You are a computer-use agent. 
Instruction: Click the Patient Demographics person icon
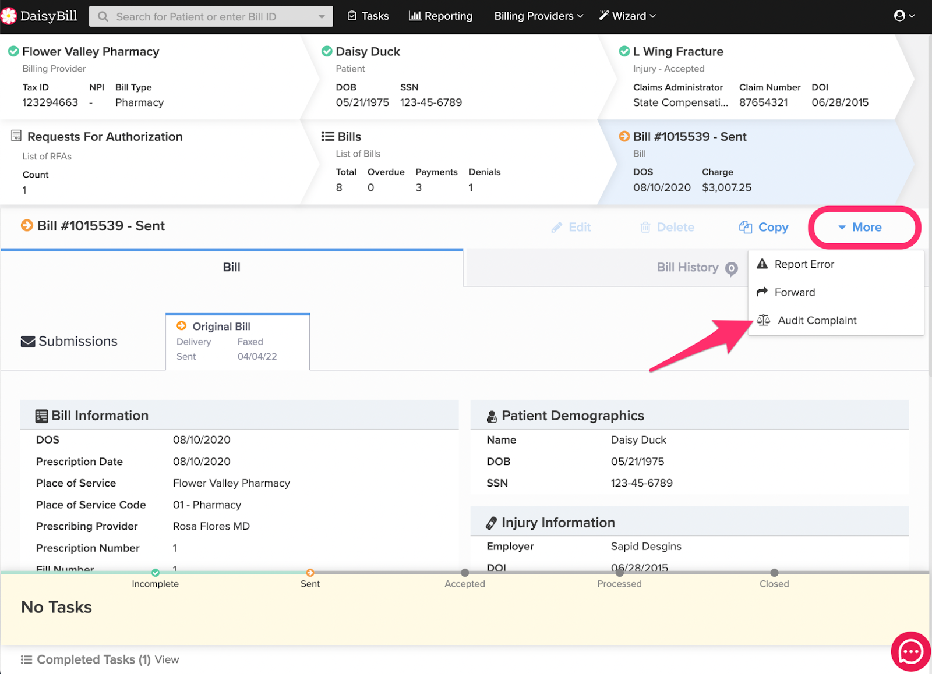click(x=492, y=416)
